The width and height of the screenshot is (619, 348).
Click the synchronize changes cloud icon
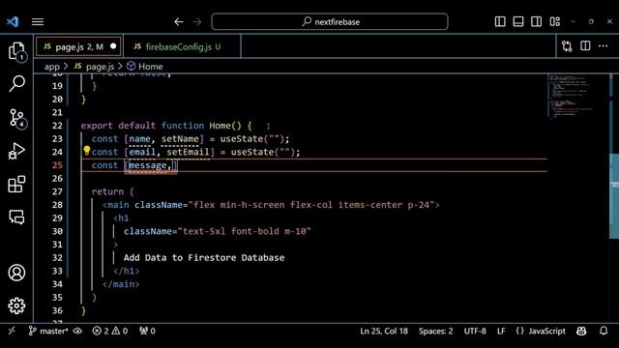pyautogui.click(x=77, y=331)
